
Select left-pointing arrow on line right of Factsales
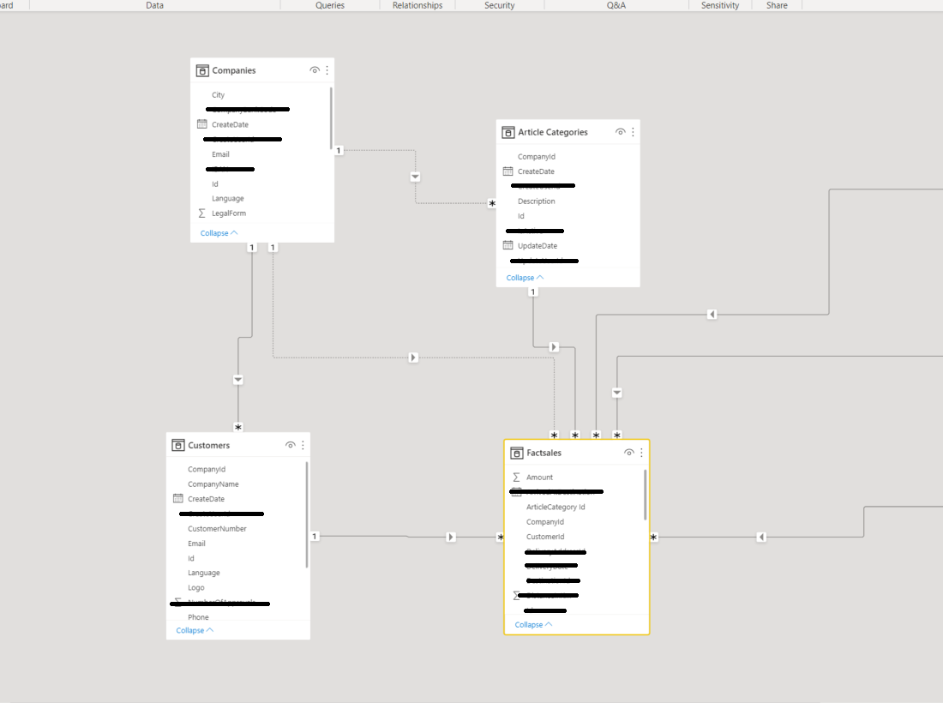pos(761,537)
